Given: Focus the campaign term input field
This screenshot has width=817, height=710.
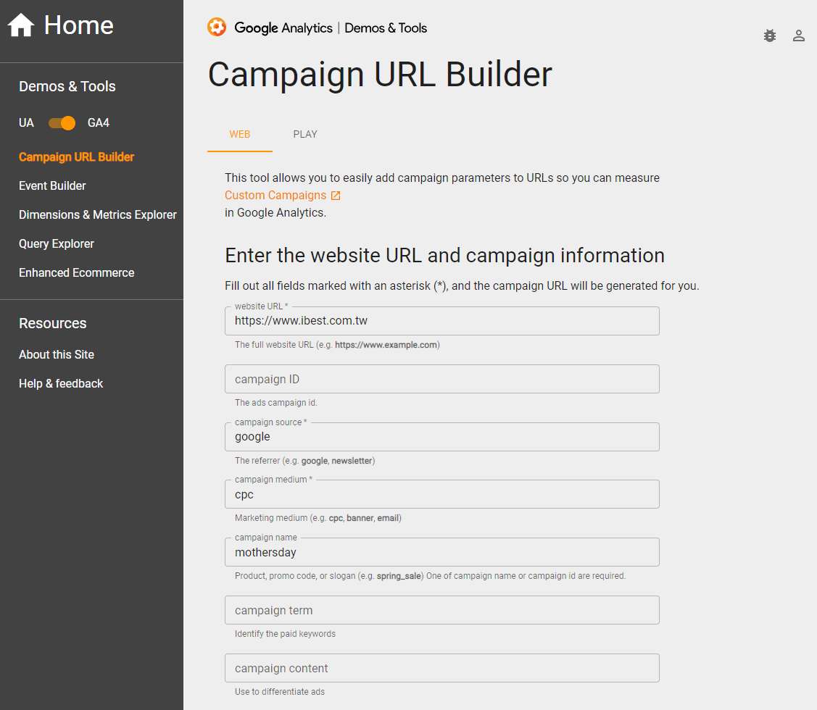Looking at the screenshot, I should [442, 610].
